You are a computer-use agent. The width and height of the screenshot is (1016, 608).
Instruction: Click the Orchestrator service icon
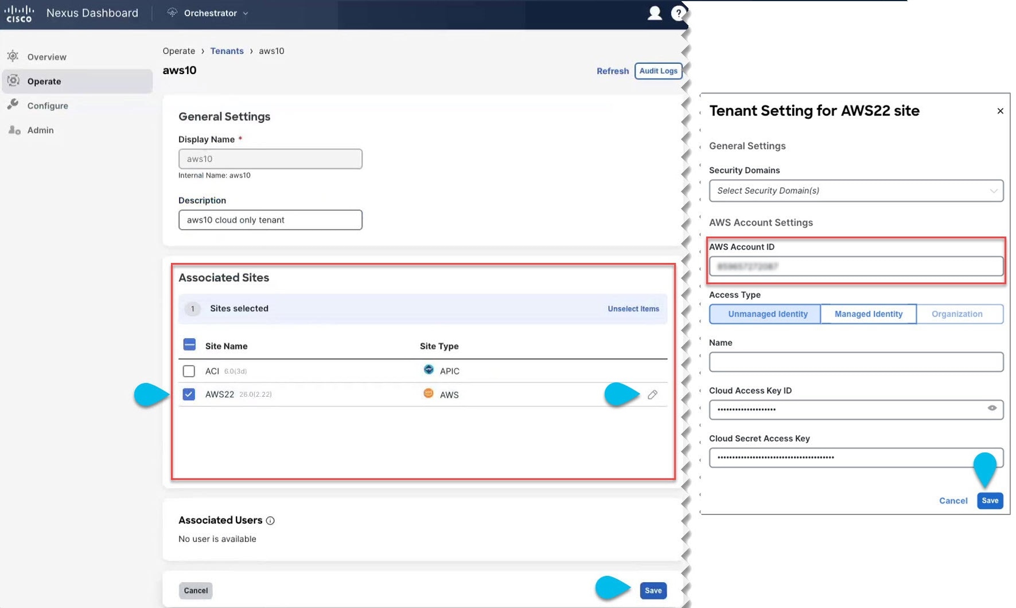tap(172, 13)
